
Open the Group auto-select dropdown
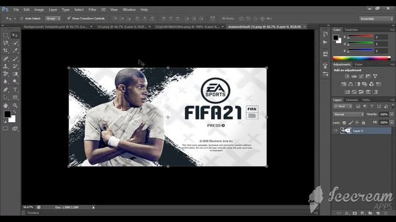pos(53,18)
